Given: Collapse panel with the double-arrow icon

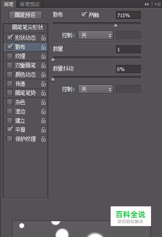Looking at the screenshot, I should (146, 4).
